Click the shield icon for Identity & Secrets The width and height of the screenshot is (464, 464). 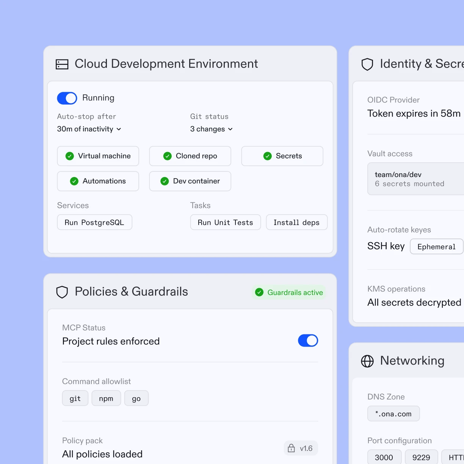coord(367,64)
